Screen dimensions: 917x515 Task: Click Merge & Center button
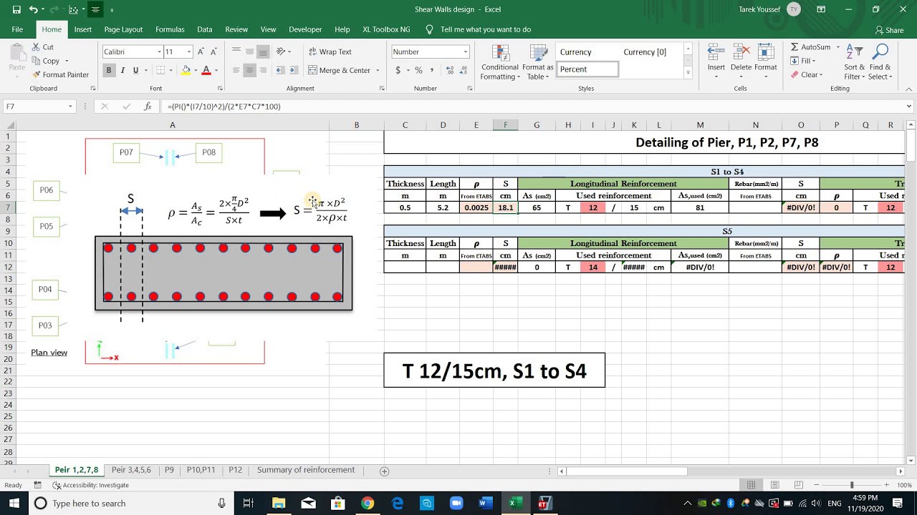340,70
